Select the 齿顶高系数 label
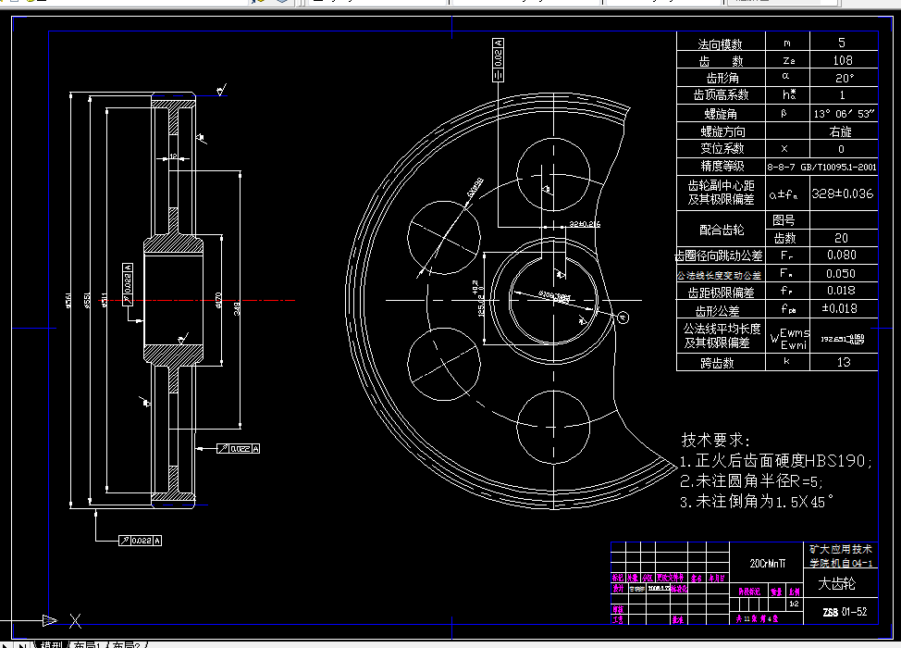The image size is (901, 648). (721, 94)
